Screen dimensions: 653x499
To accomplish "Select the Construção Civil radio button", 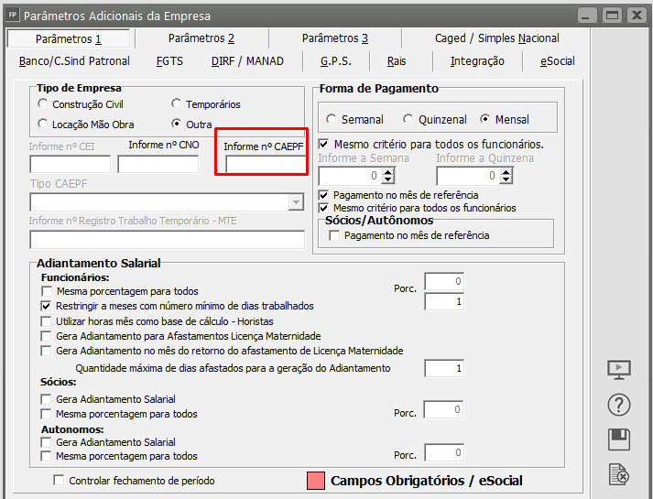I will coord(42,104).
